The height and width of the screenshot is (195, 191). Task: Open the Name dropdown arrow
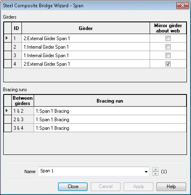(146, 171)
